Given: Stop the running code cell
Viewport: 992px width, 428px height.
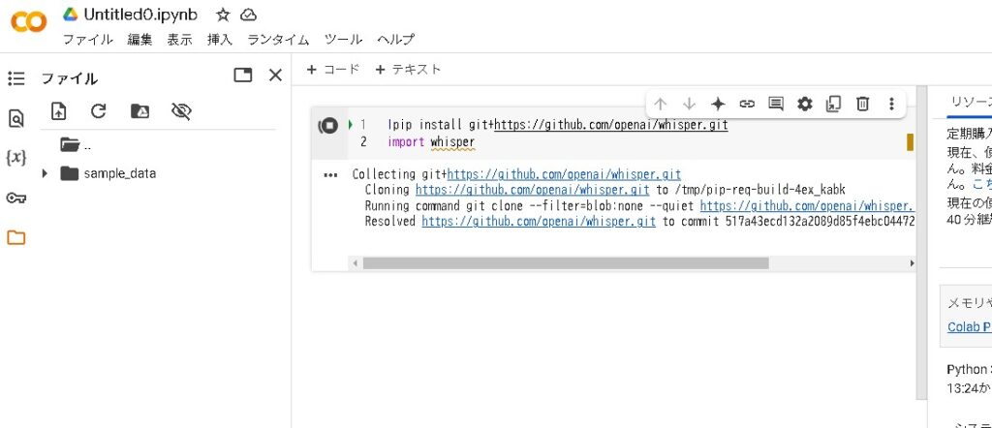Looking at the screenshot, I should point(328,126).
